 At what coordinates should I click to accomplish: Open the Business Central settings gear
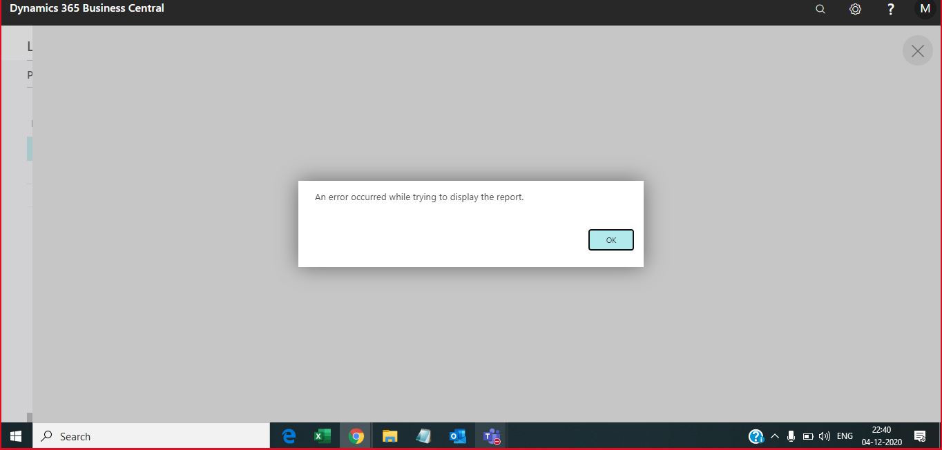coord(855,9)
